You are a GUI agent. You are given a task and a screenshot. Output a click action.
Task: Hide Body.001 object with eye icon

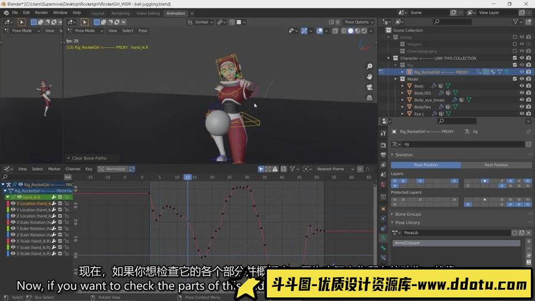[522, 93]
